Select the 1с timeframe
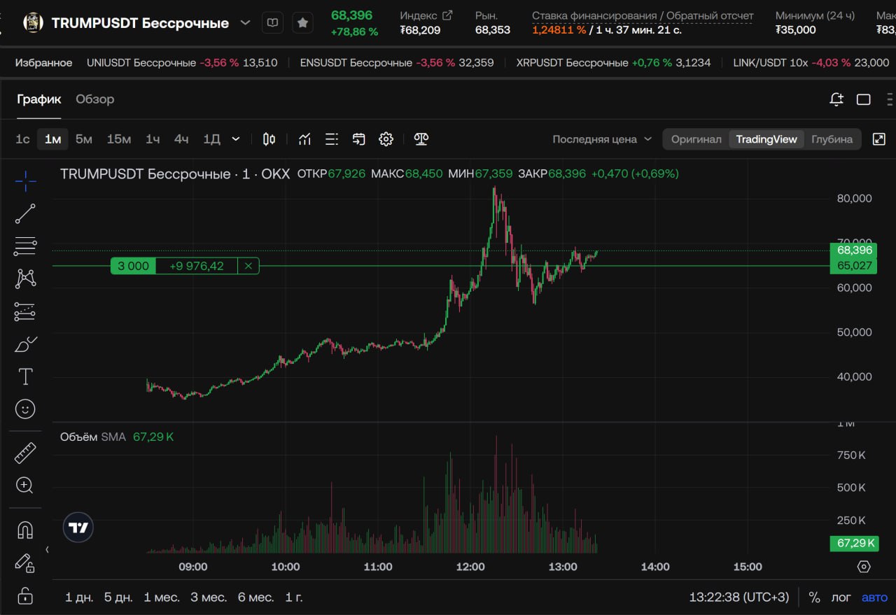Image resolution: width=896 pixels, height=615 pixels. [23, 139]
